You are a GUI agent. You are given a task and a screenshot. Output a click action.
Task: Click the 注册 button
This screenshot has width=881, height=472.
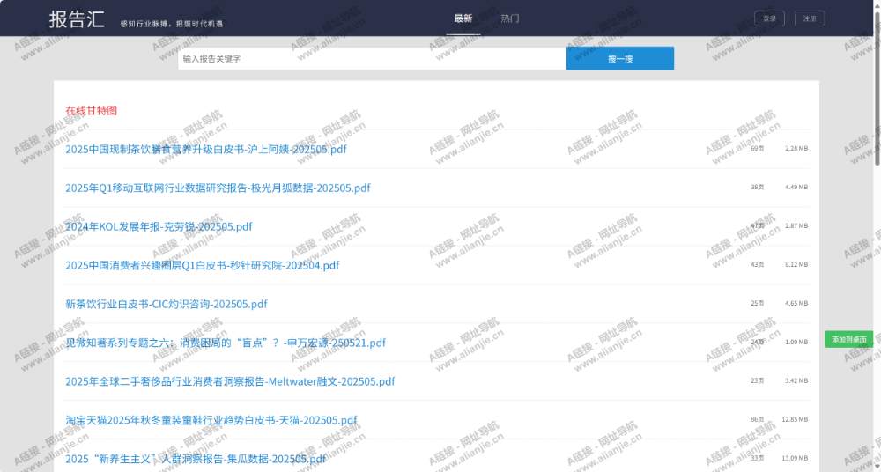pyautogui.click(x=810, y=18)
